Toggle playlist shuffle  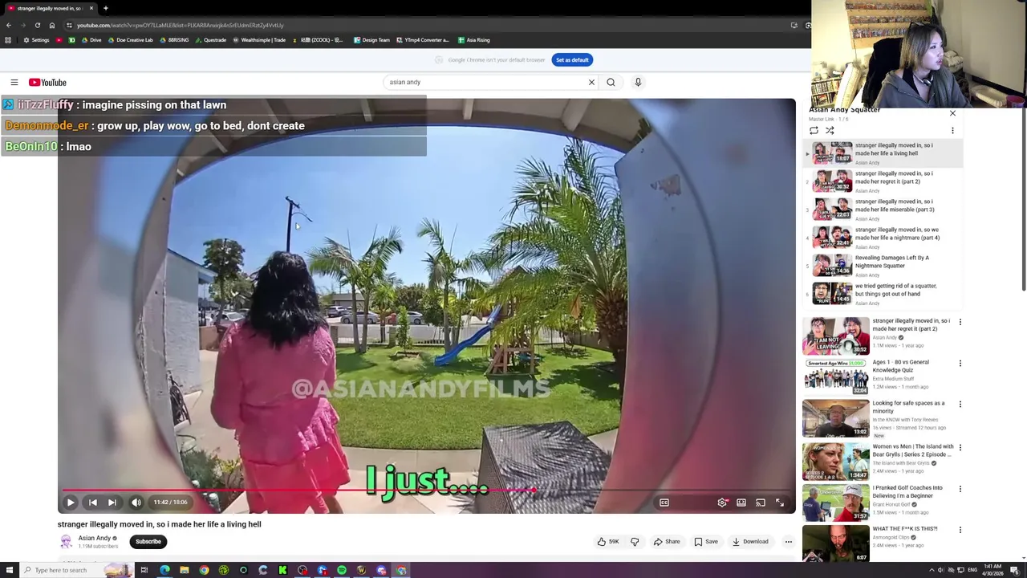(830, 130)
